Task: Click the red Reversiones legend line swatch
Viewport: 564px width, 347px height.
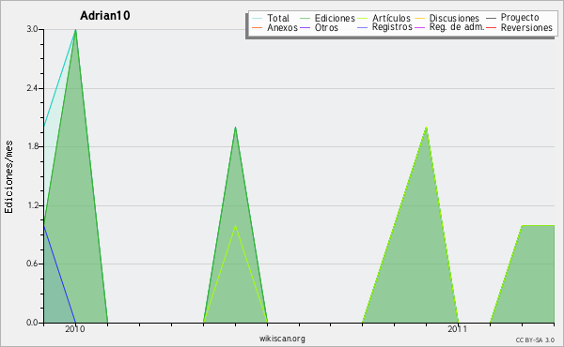Action: pos(491,27)
